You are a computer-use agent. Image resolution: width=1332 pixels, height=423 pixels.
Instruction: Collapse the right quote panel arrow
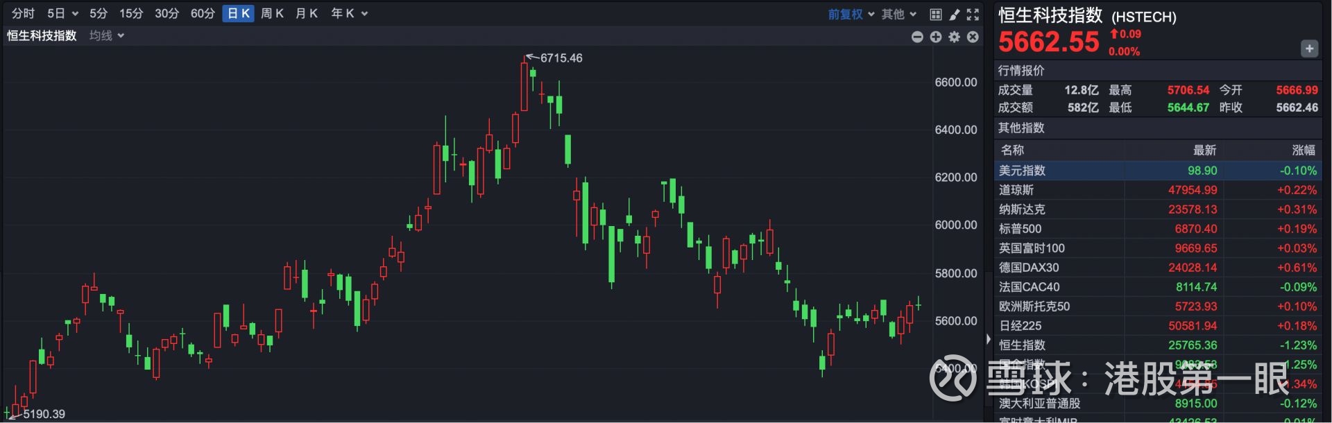[989, 339]
